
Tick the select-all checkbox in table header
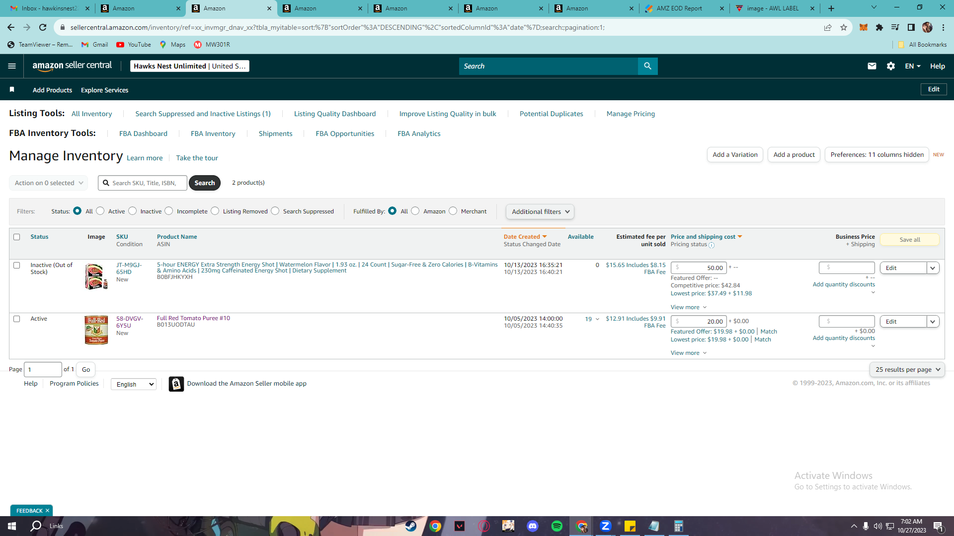point(17,237)
